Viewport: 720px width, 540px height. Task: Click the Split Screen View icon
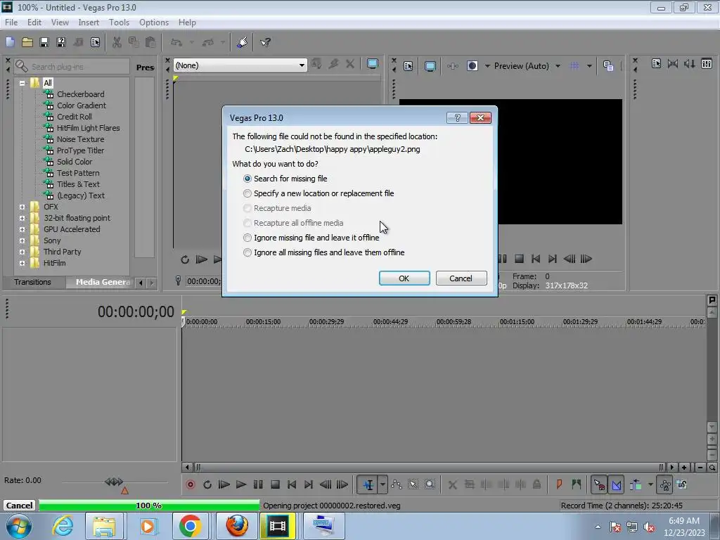[x=472, y=65]
